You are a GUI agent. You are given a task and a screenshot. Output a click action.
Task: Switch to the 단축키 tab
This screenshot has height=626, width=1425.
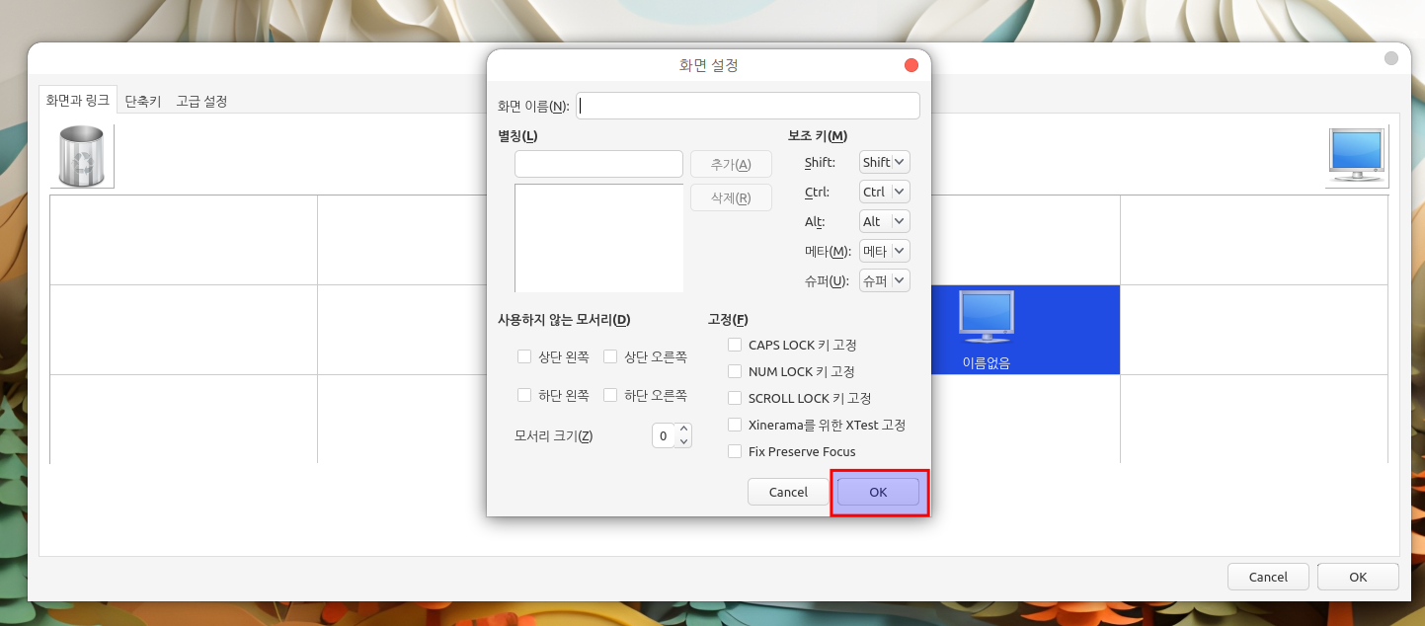[143, 101]
